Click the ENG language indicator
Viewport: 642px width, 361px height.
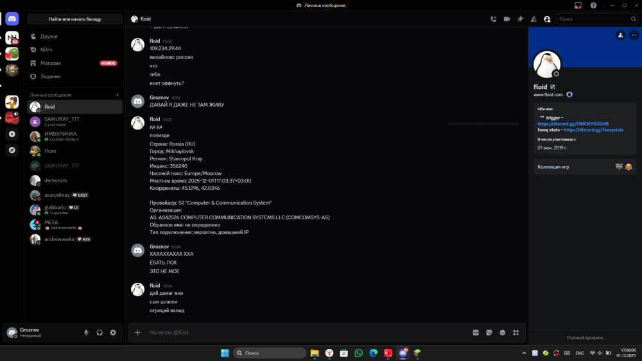[579, 353]
